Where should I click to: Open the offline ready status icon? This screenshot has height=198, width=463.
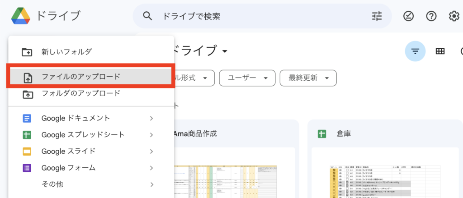(x=409, y=16)
